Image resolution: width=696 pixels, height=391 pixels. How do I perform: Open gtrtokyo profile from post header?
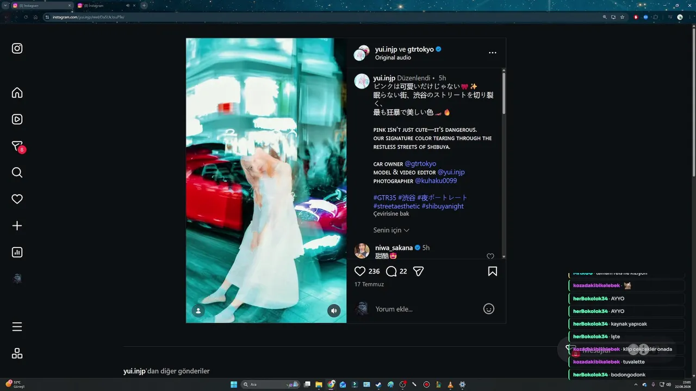(420, 49)
